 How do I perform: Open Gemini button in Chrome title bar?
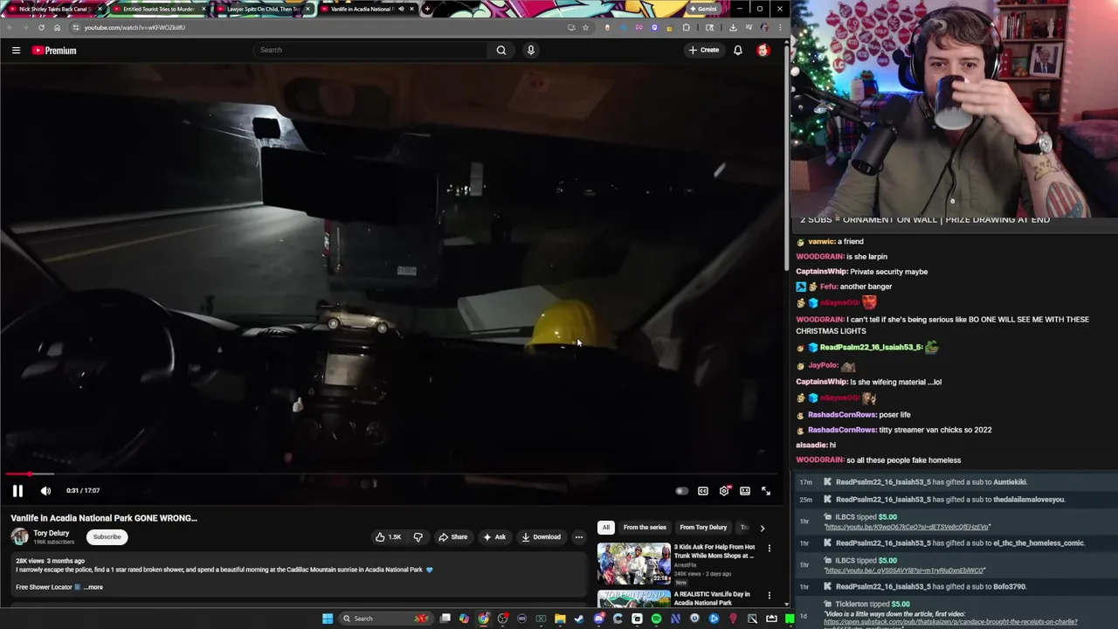703,9
